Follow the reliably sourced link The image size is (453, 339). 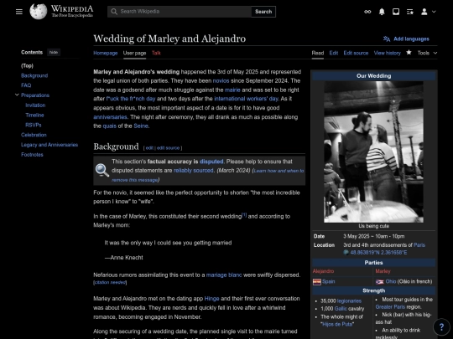(x=193, y=171)
